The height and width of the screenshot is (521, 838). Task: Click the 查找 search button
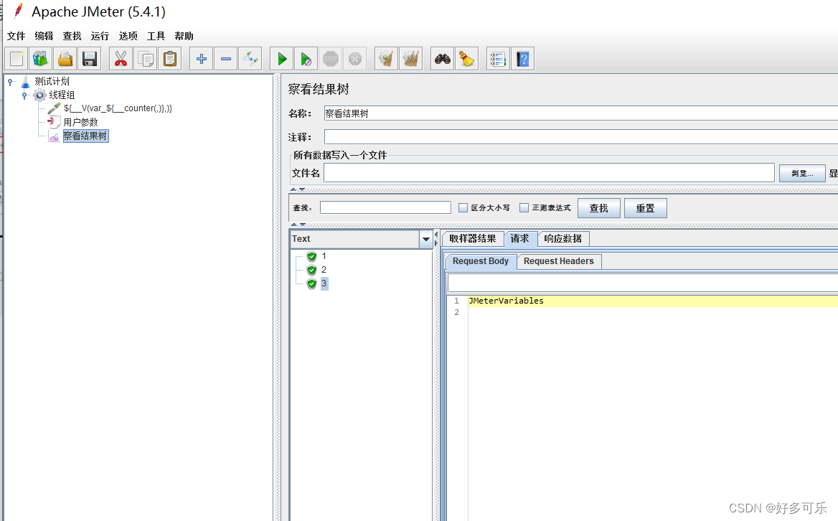pyautogui.click(x=598, y=208)
